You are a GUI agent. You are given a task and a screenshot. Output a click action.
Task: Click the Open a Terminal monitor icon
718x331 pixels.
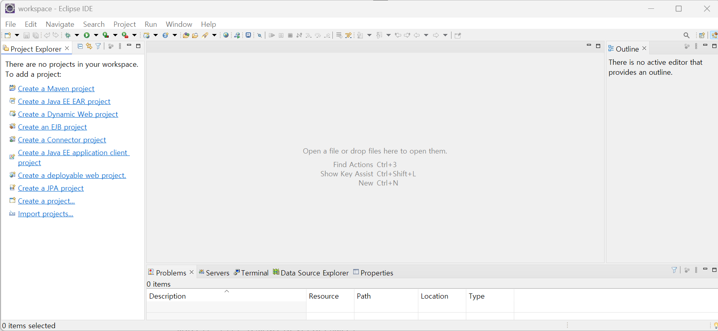click(248, 35)
